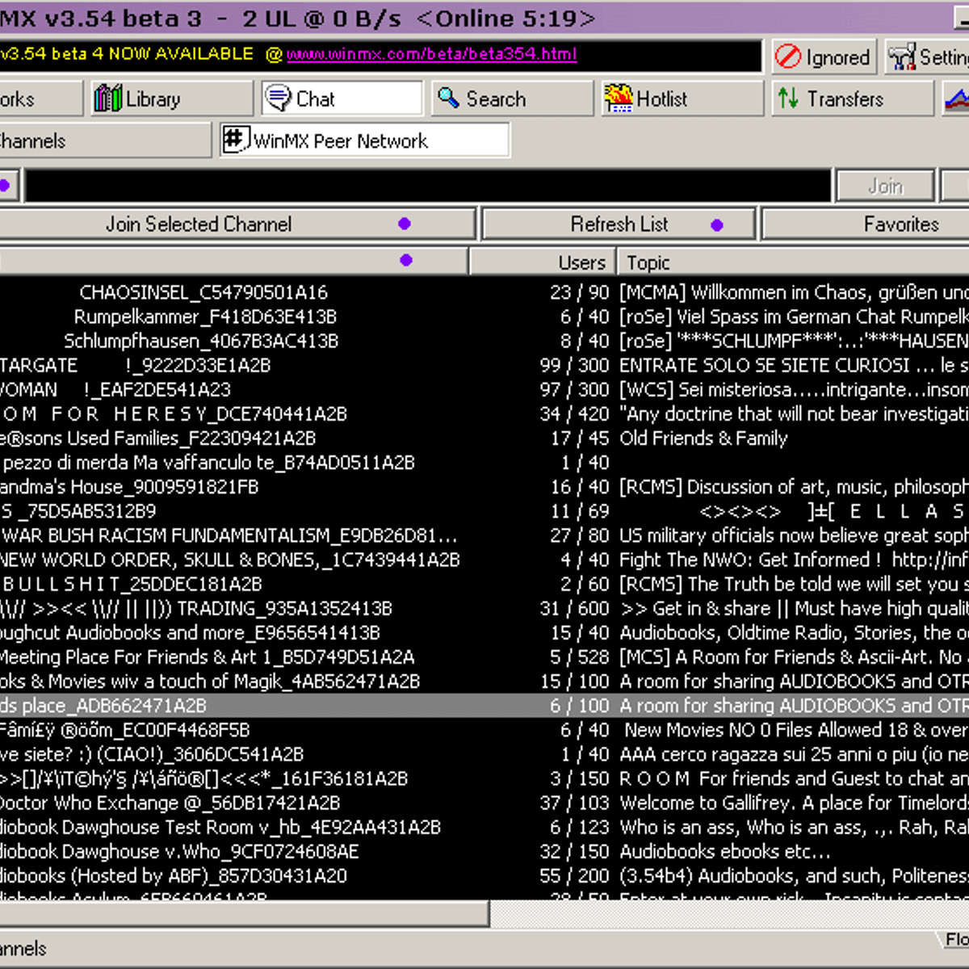Click the WinMX Peer Network hash icon
Image resolution: width=969 pixels, height=969 pixels.
coord(234,140)
